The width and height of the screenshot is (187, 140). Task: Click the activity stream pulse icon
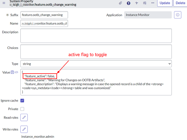coord(136,3)
